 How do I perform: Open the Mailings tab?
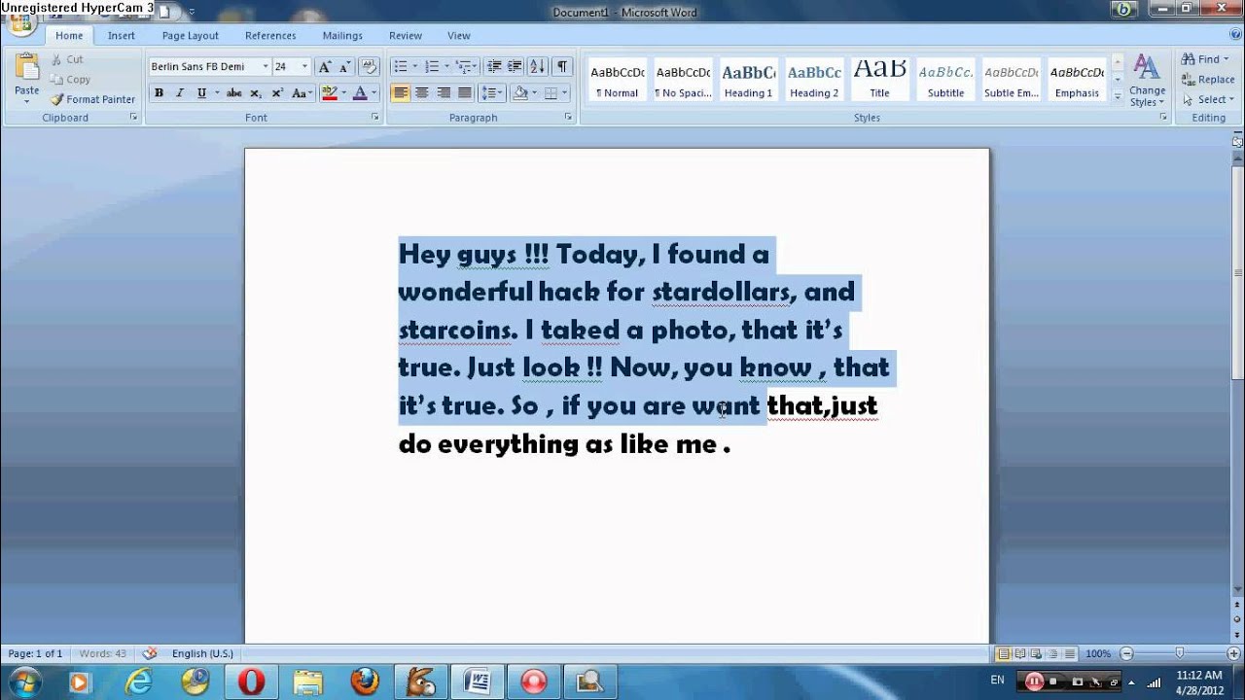point(342,35)
